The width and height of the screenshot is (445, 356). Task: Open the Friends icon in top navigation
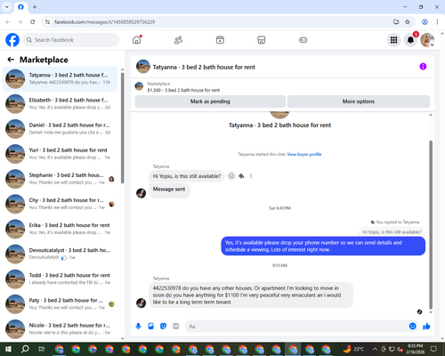178,40
